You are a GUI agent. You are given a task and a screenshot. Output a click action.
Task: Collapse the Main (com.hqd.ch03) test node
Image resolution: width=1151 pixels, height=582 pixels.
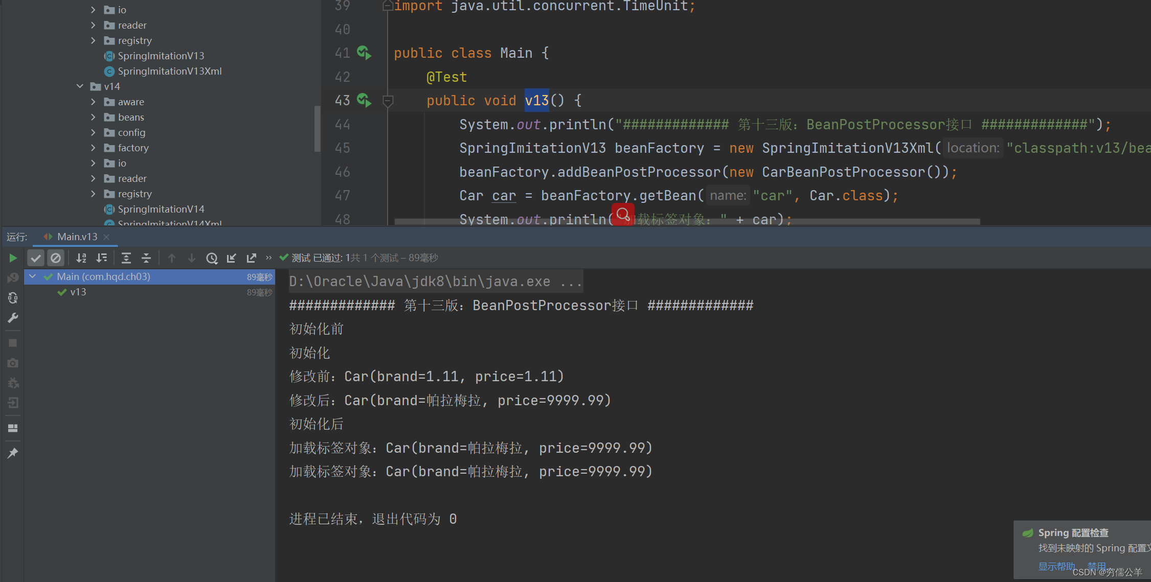pyautogui.click(x=33, y=276)
